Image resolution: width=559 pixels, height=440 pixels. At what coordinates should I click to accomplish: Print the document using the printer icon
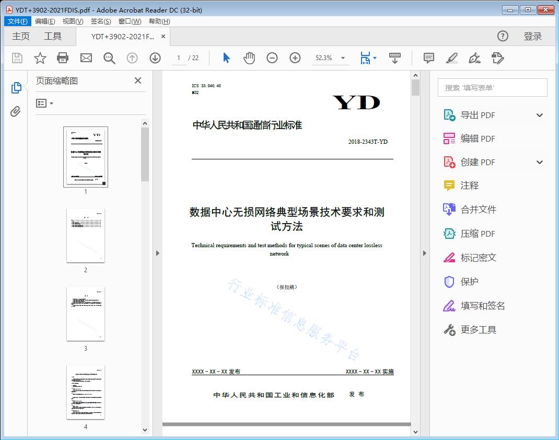pos(63,58)
